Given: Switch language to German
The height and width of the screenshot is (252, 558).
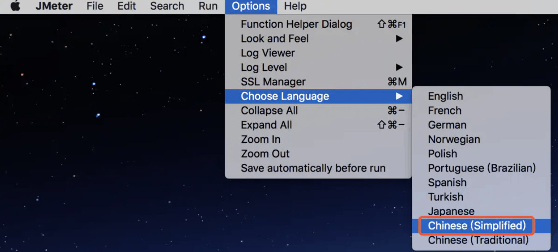Looking at the screenshot, I should 481,125.
